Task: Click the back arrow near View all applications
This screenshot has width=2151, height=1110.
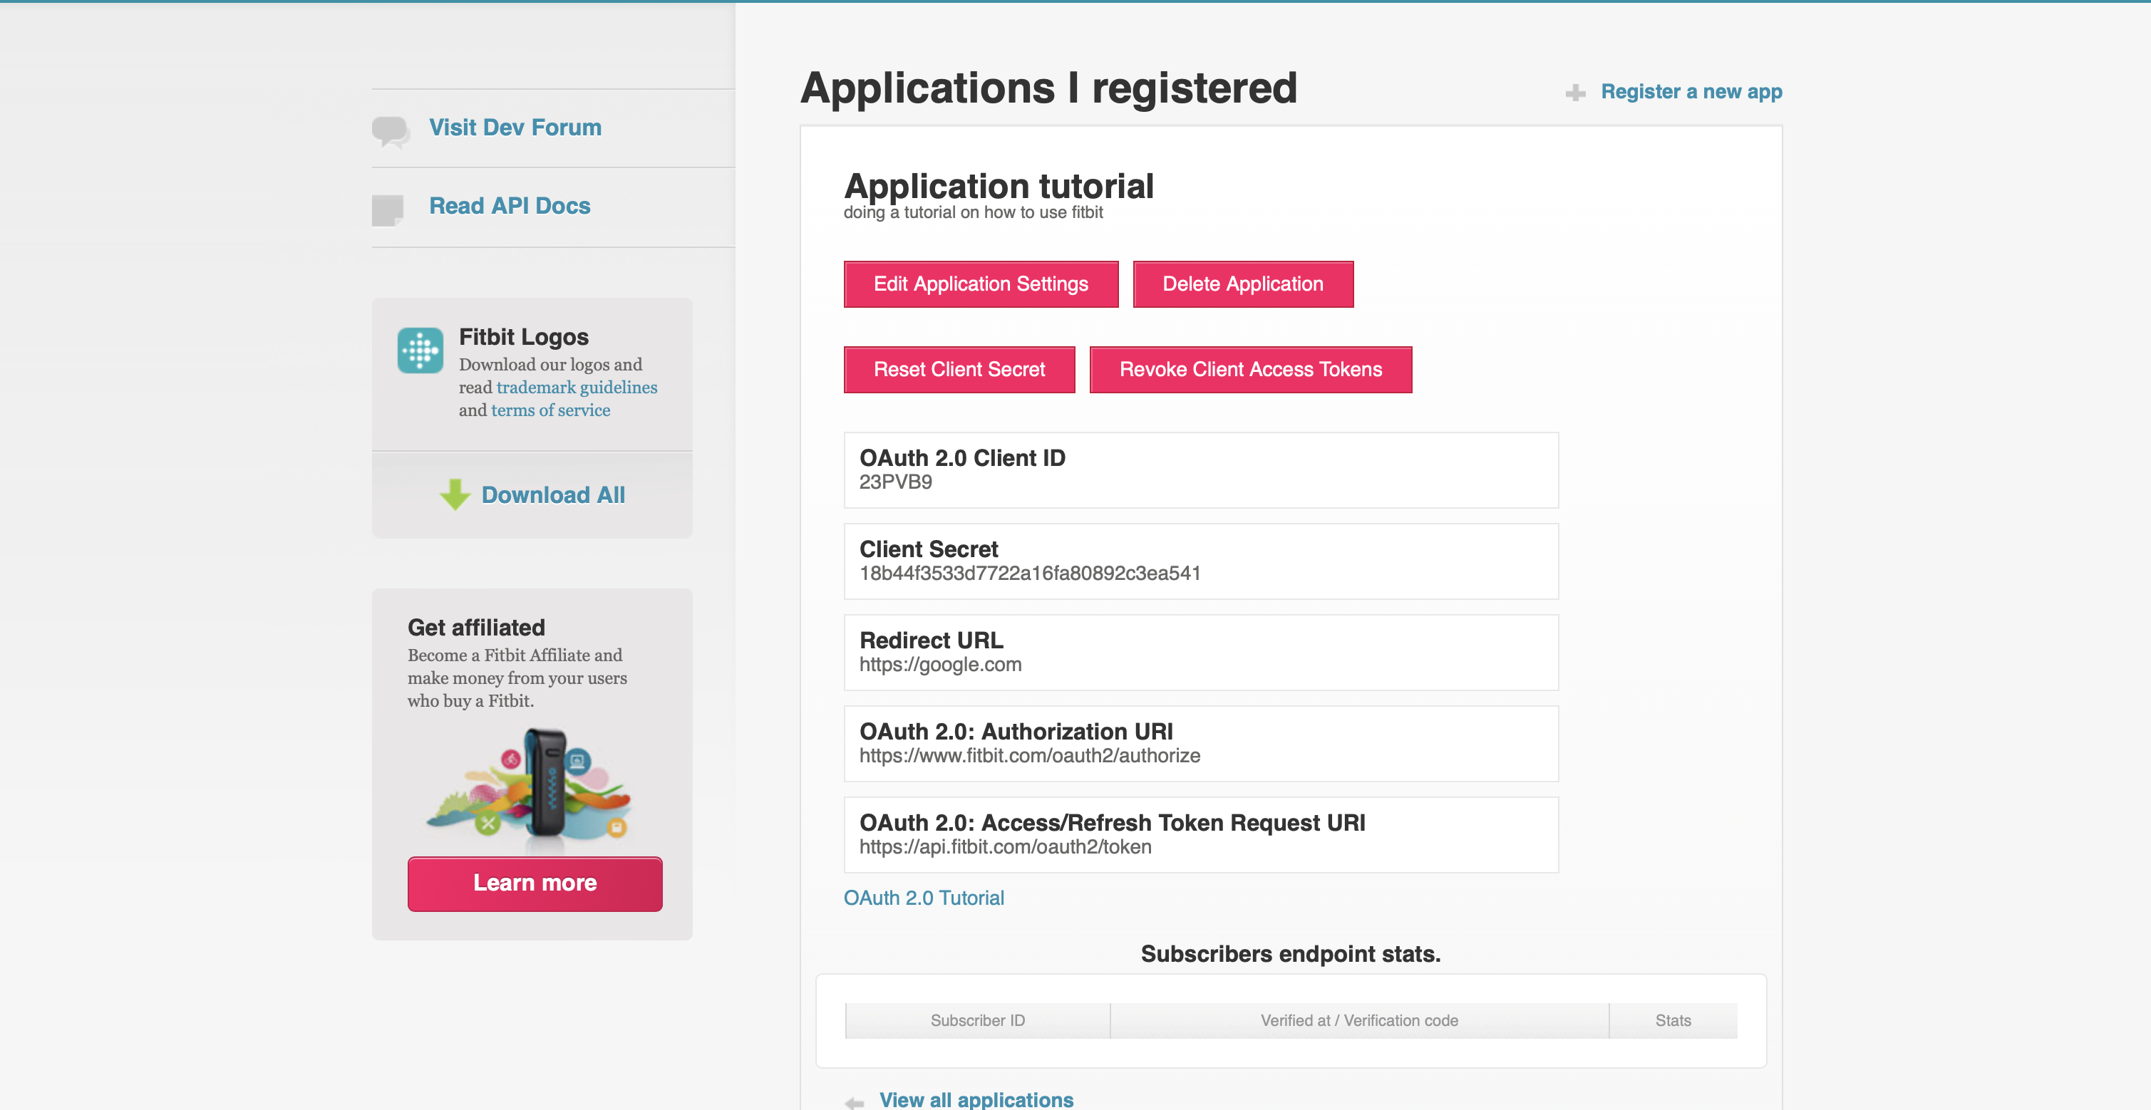Action: click(855, 1101)
